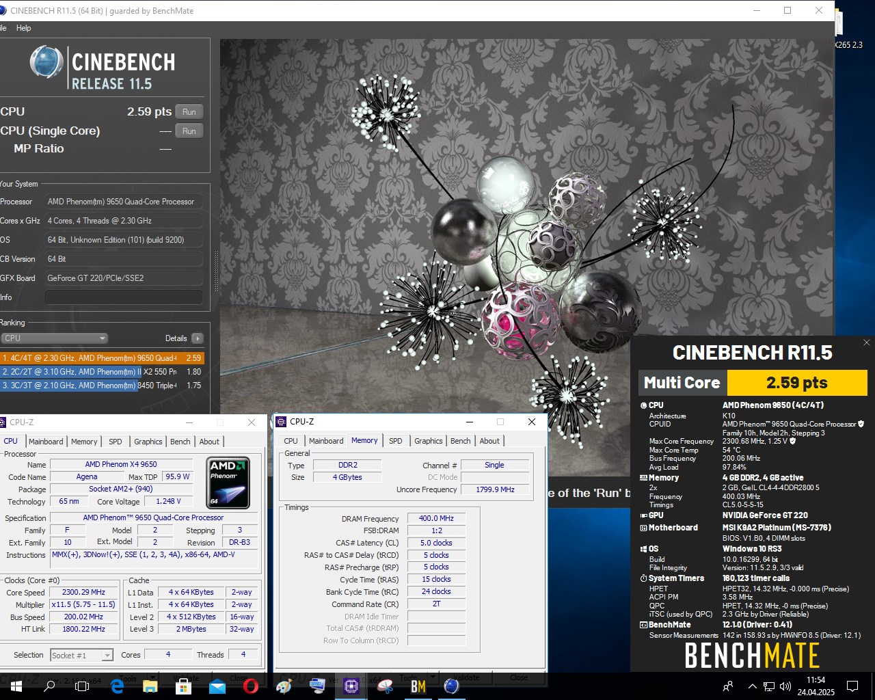Open Microsoft Store from the taskbar
875x700 pixels.
(183, 686)
